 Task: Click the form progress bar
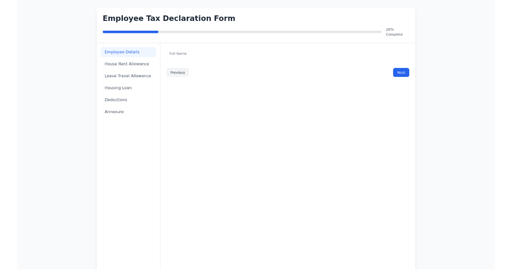tap(242, 32)
